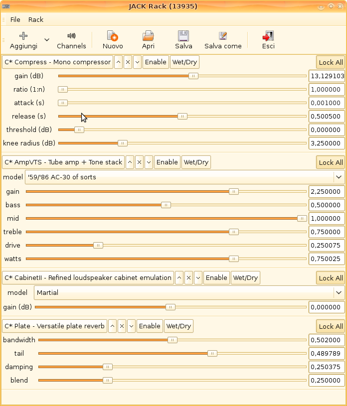
Task: Click C* Plate plugin name button
Action: [x=54, y=326]
